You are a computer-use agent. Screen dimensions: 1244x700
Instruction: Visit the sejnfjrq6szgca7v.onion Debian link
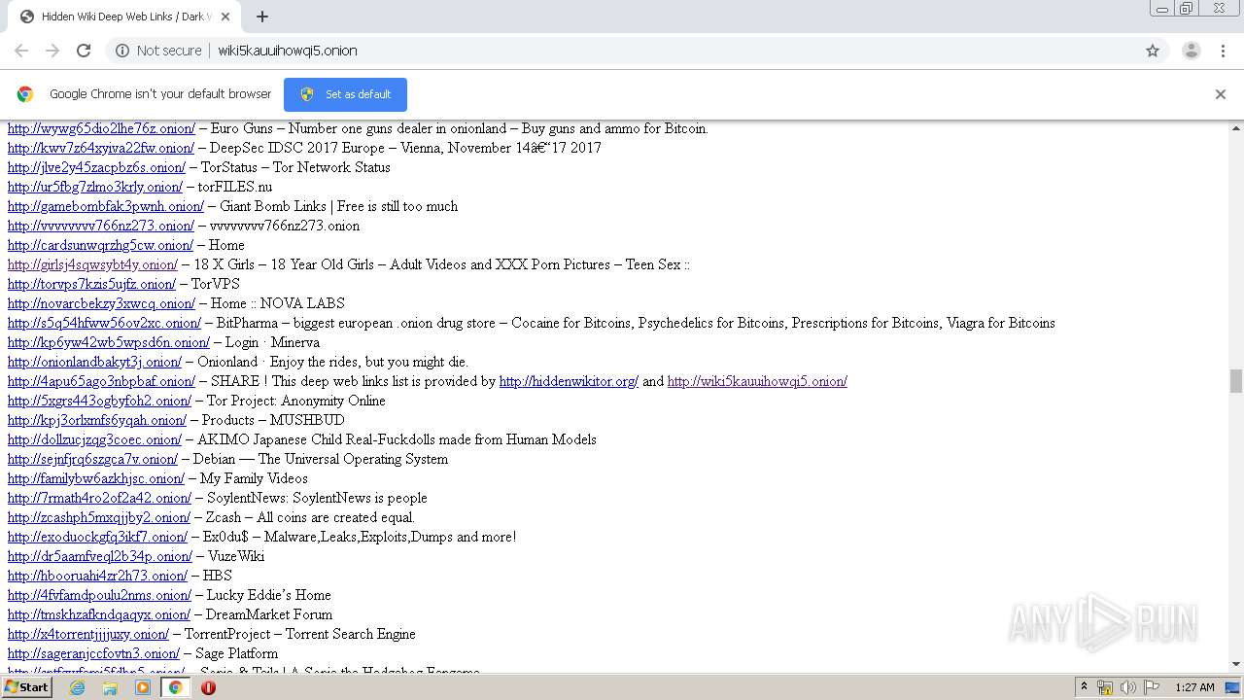click(92, 459)
